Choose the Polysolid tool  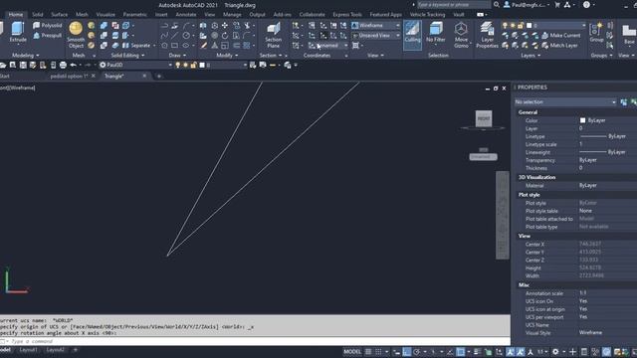(48, 25)
